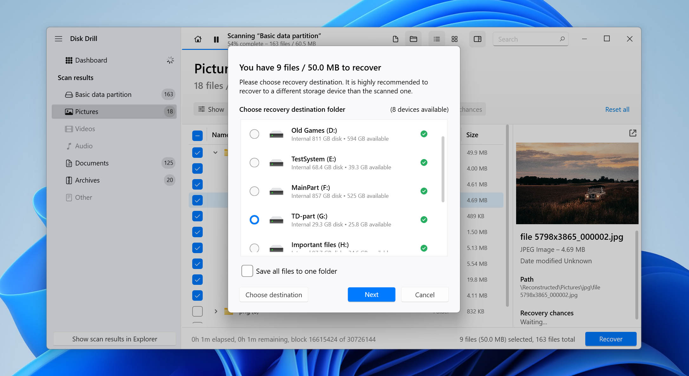This screenshot has height=376, width=689.
Task: Open Other category in sidebar
Action: [114, 198]
